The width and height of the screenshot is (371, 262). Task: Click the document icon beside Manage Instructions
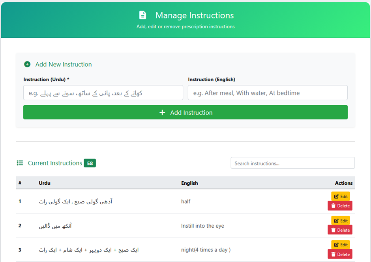142,15
